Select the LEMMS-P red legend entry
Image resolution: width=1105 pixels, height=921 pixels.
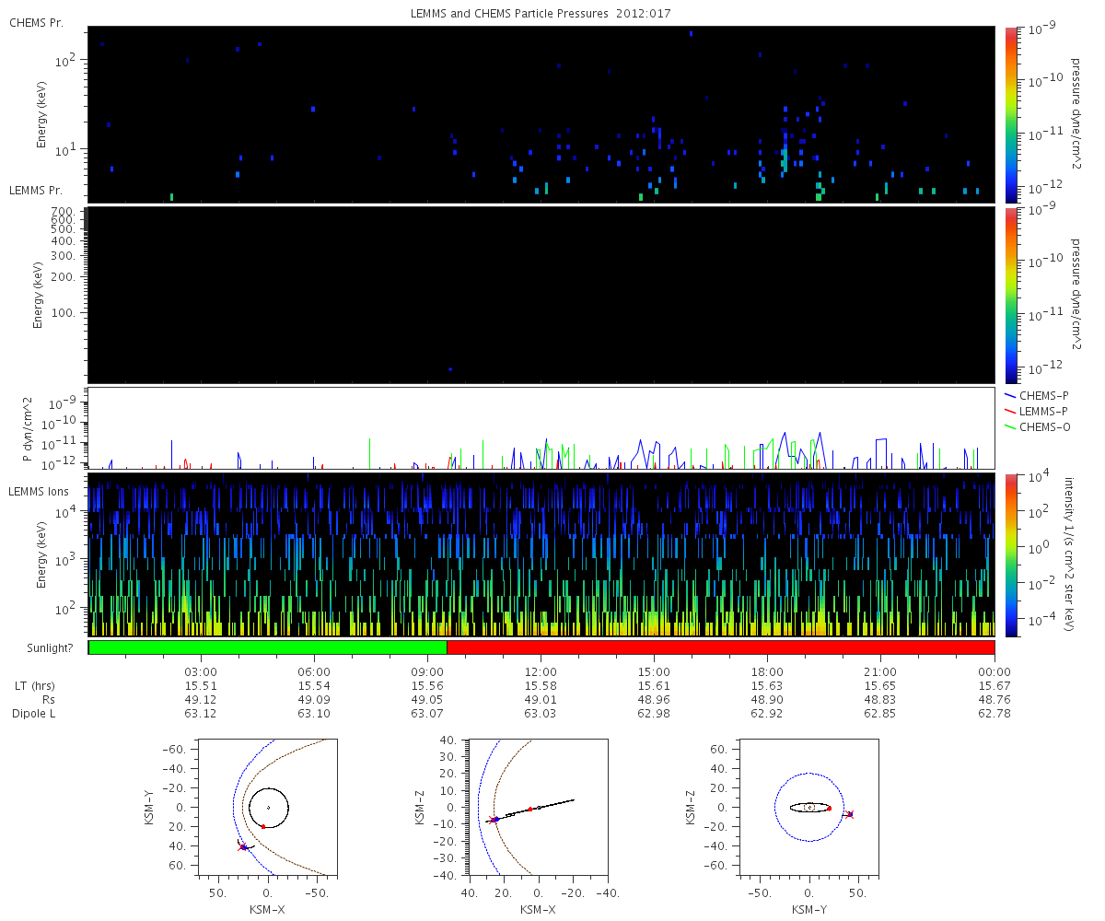coord(1039,411)
